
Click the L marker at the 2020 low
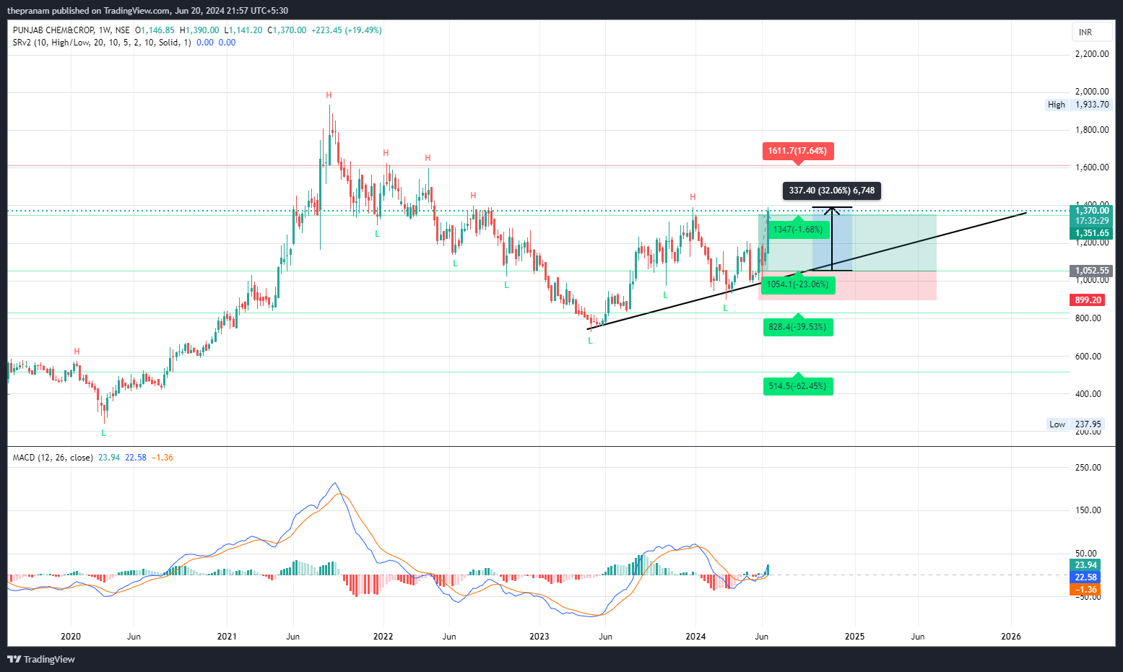pos(103,433)
